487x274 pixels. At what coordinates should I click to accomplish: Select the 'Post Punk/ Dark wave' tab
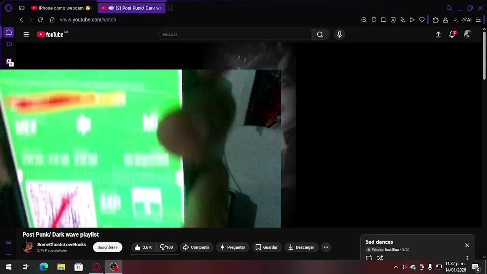(131, 8)
